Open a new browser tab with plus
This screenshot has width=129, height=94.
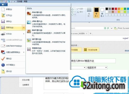click(91, 33)
